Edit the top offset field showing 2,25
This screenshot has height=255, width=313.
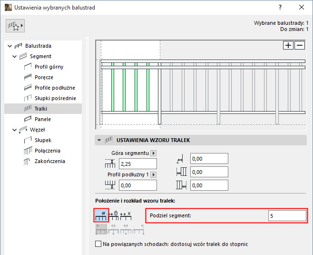(138, 164)
